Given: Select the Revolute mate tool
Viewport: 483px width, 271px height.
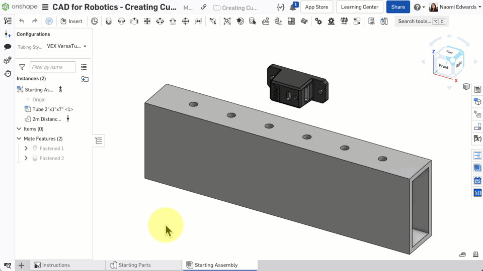Looking at the screenshot, I should click(x=122, y=21).
